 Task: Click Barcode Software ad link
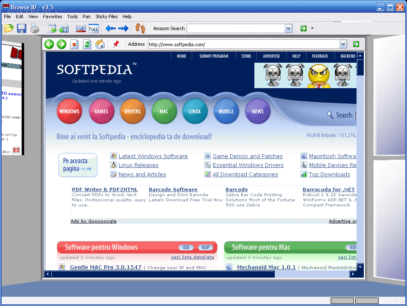(173, 189)
